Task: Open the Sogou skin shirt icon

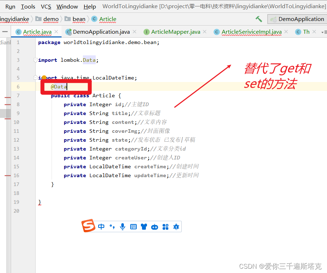Action: click(x=144, y=227)
